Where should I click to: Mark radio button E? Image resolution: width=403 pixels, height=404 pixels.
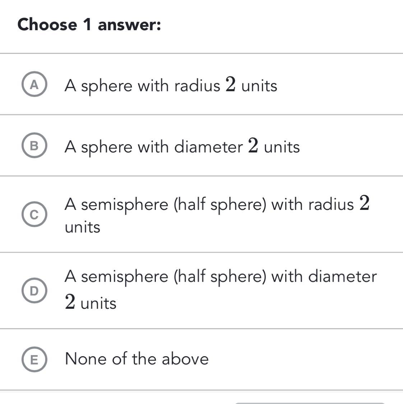(34, 359)
